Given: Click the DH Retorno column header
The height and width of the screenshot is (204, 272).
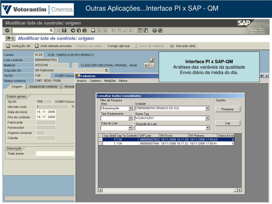Looking at the screenshot, I should pos(203,136).
